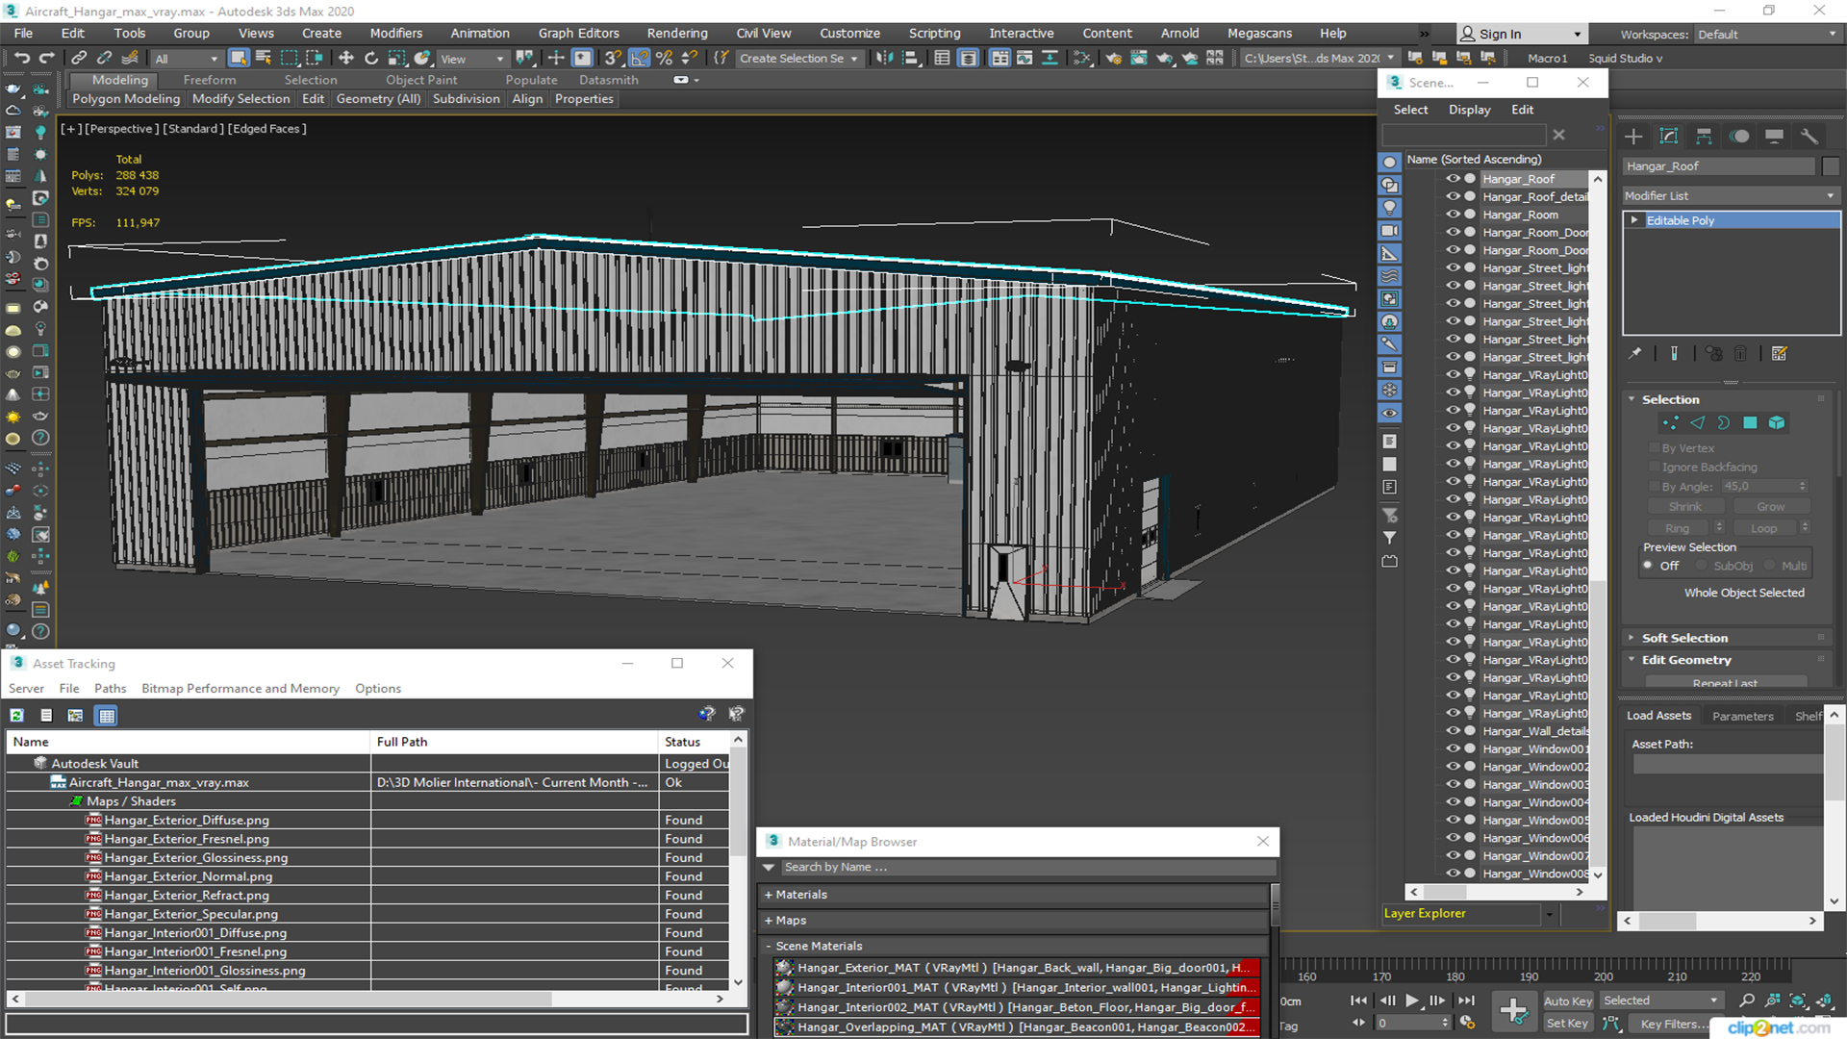Expand the Editable Poly stack arrow

[1634, 220]
